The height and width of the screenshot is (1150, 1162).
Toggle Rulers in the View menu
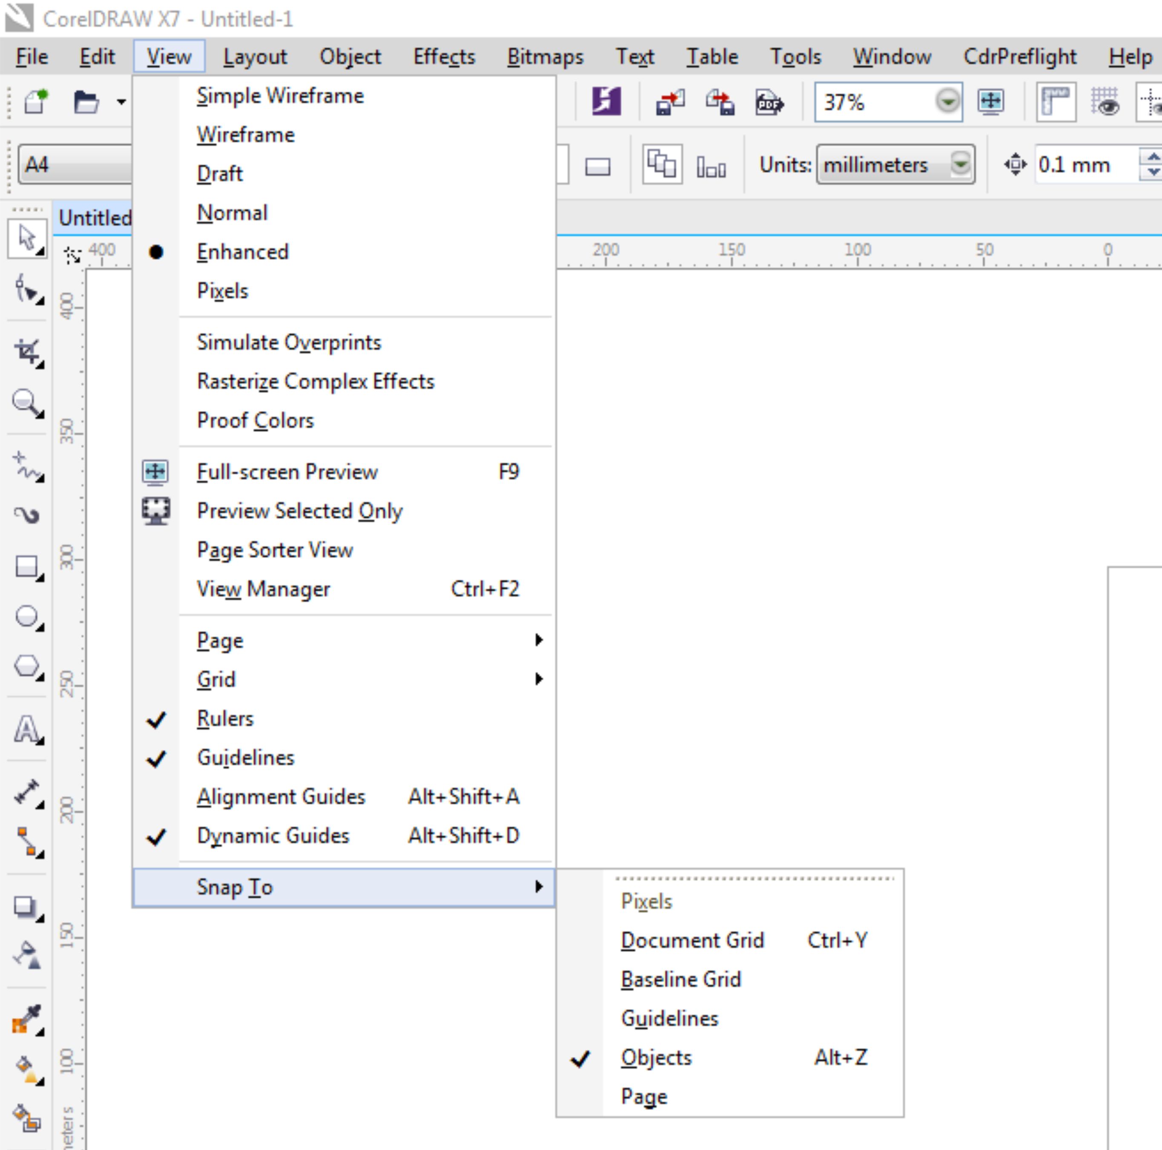pyautogui.click(x=344, y=719)
